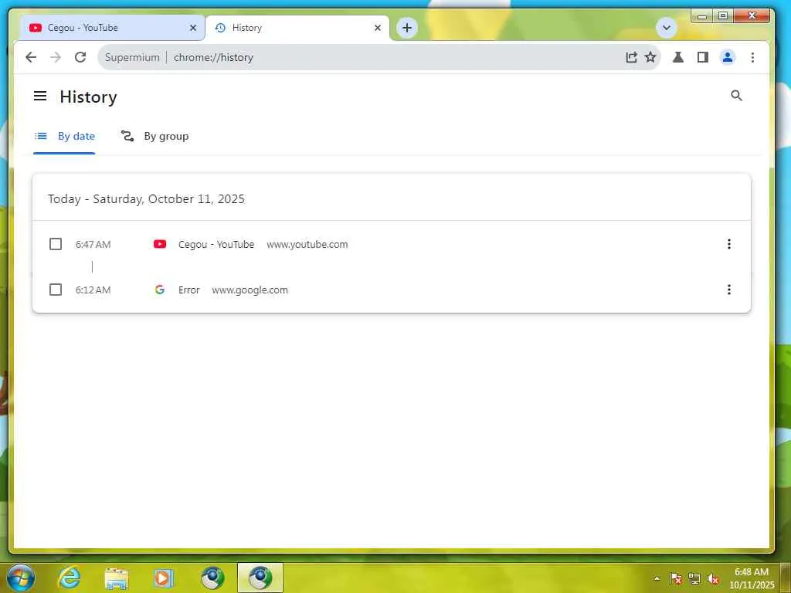Select the By group view tab
The image size is (791, 593).
click(x=154, y=136)
